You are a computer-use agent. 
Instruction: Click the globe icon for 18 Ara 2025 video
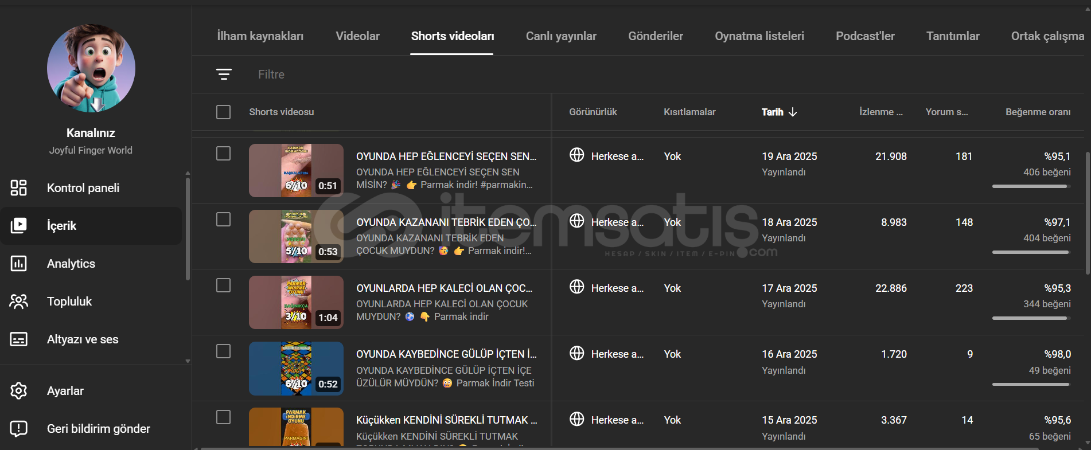coord(576,221)
